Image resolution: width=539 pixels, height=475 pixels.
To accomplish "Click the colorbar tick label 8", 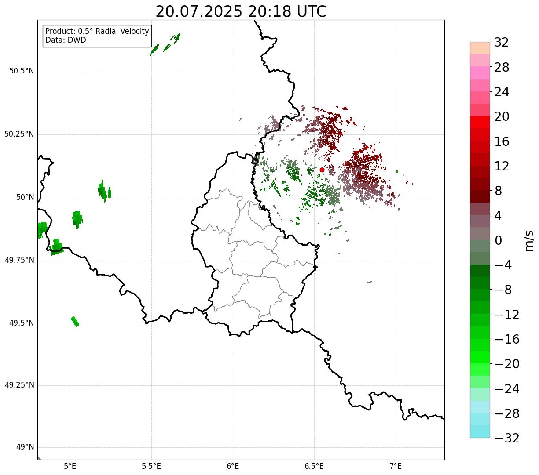I will pyautogui.click(x=498, y=191).
